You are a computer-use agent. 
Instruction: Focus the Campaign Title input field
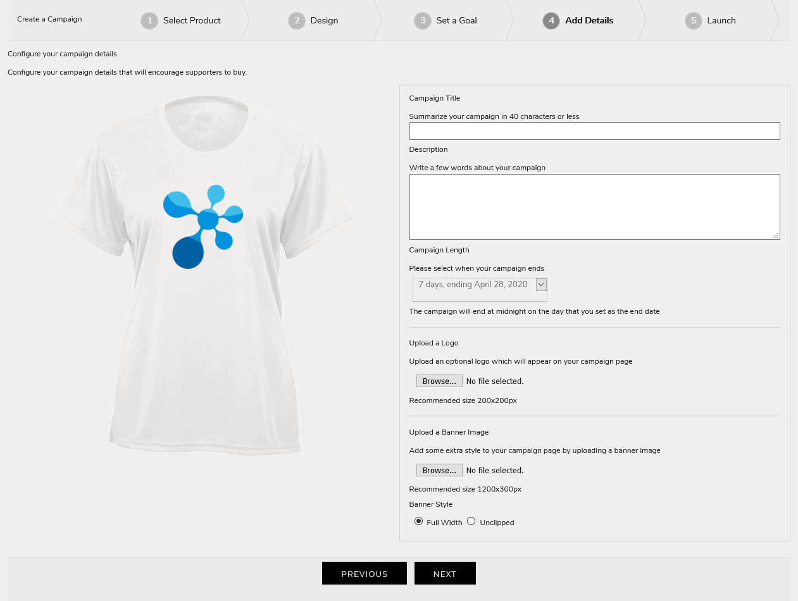[x=594, y=131]
